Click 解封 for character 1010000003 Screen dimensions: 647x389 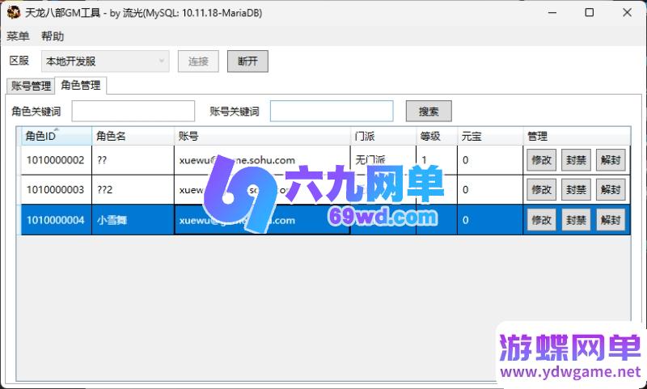tap(611, 190)
